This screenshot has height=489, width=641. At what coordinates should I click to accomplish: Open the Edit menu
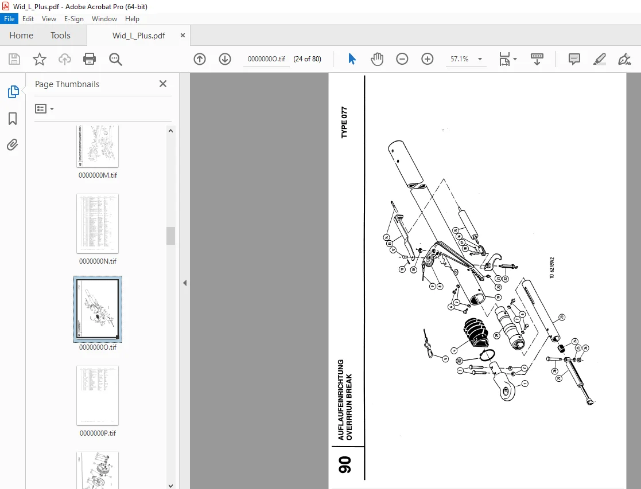pyautogui.click(x=28, y=19)
